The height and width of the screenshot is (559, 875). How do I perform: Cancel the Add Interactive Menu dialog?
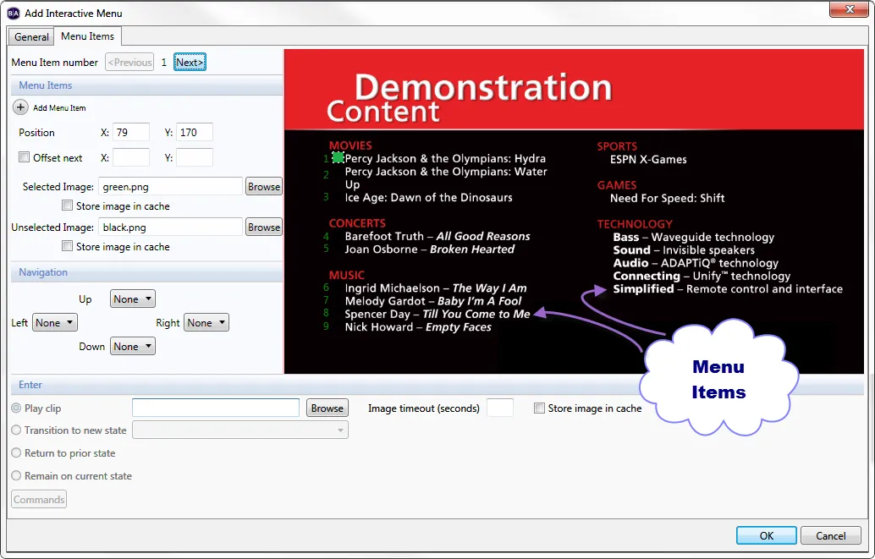point(830,535)
